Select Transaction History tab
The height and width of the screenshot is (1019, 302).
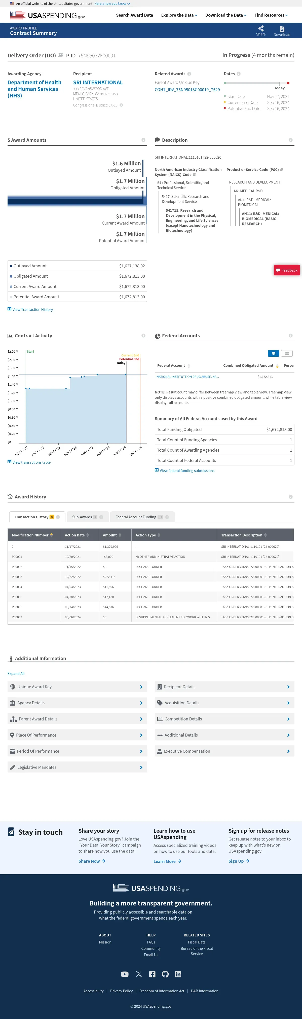point(37,517)
